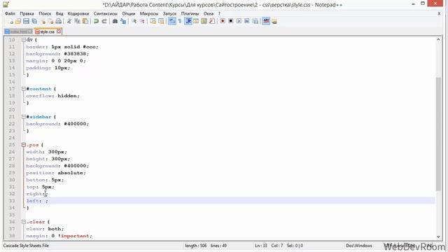Toggle indent guide display
The height and width of the screenshot is (252, 448).
pyautogui.click(x=188, y=21)
